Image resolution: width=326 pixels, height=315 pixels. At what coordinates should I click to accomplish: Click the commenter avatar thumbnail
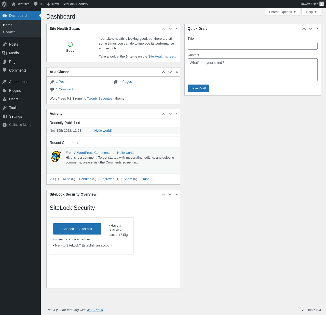coord(56,157)
